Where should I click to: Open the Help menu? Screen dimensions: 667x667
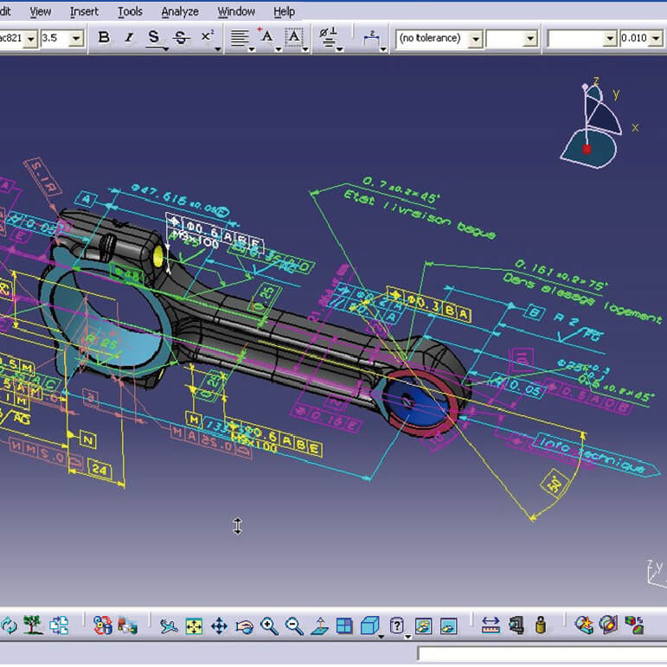point(284,11)
